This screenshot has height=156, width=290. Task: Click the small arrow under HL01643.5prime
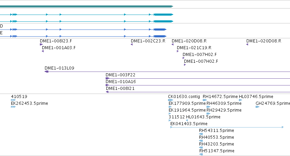click(187, 120)
